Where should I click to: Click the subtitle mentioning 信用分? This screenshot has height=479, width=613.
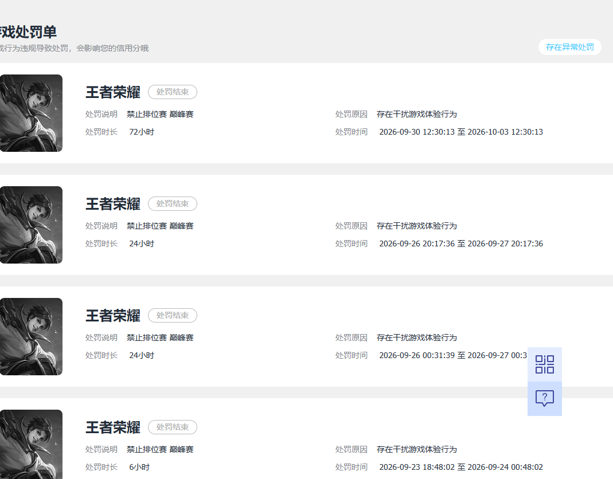click(75, 48)
